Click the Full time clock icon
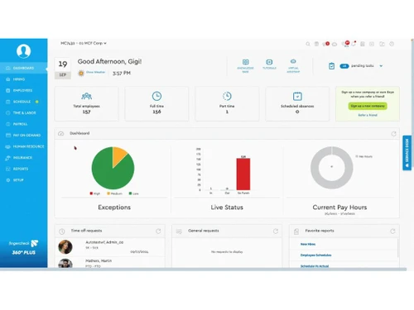 coord(156,96)
